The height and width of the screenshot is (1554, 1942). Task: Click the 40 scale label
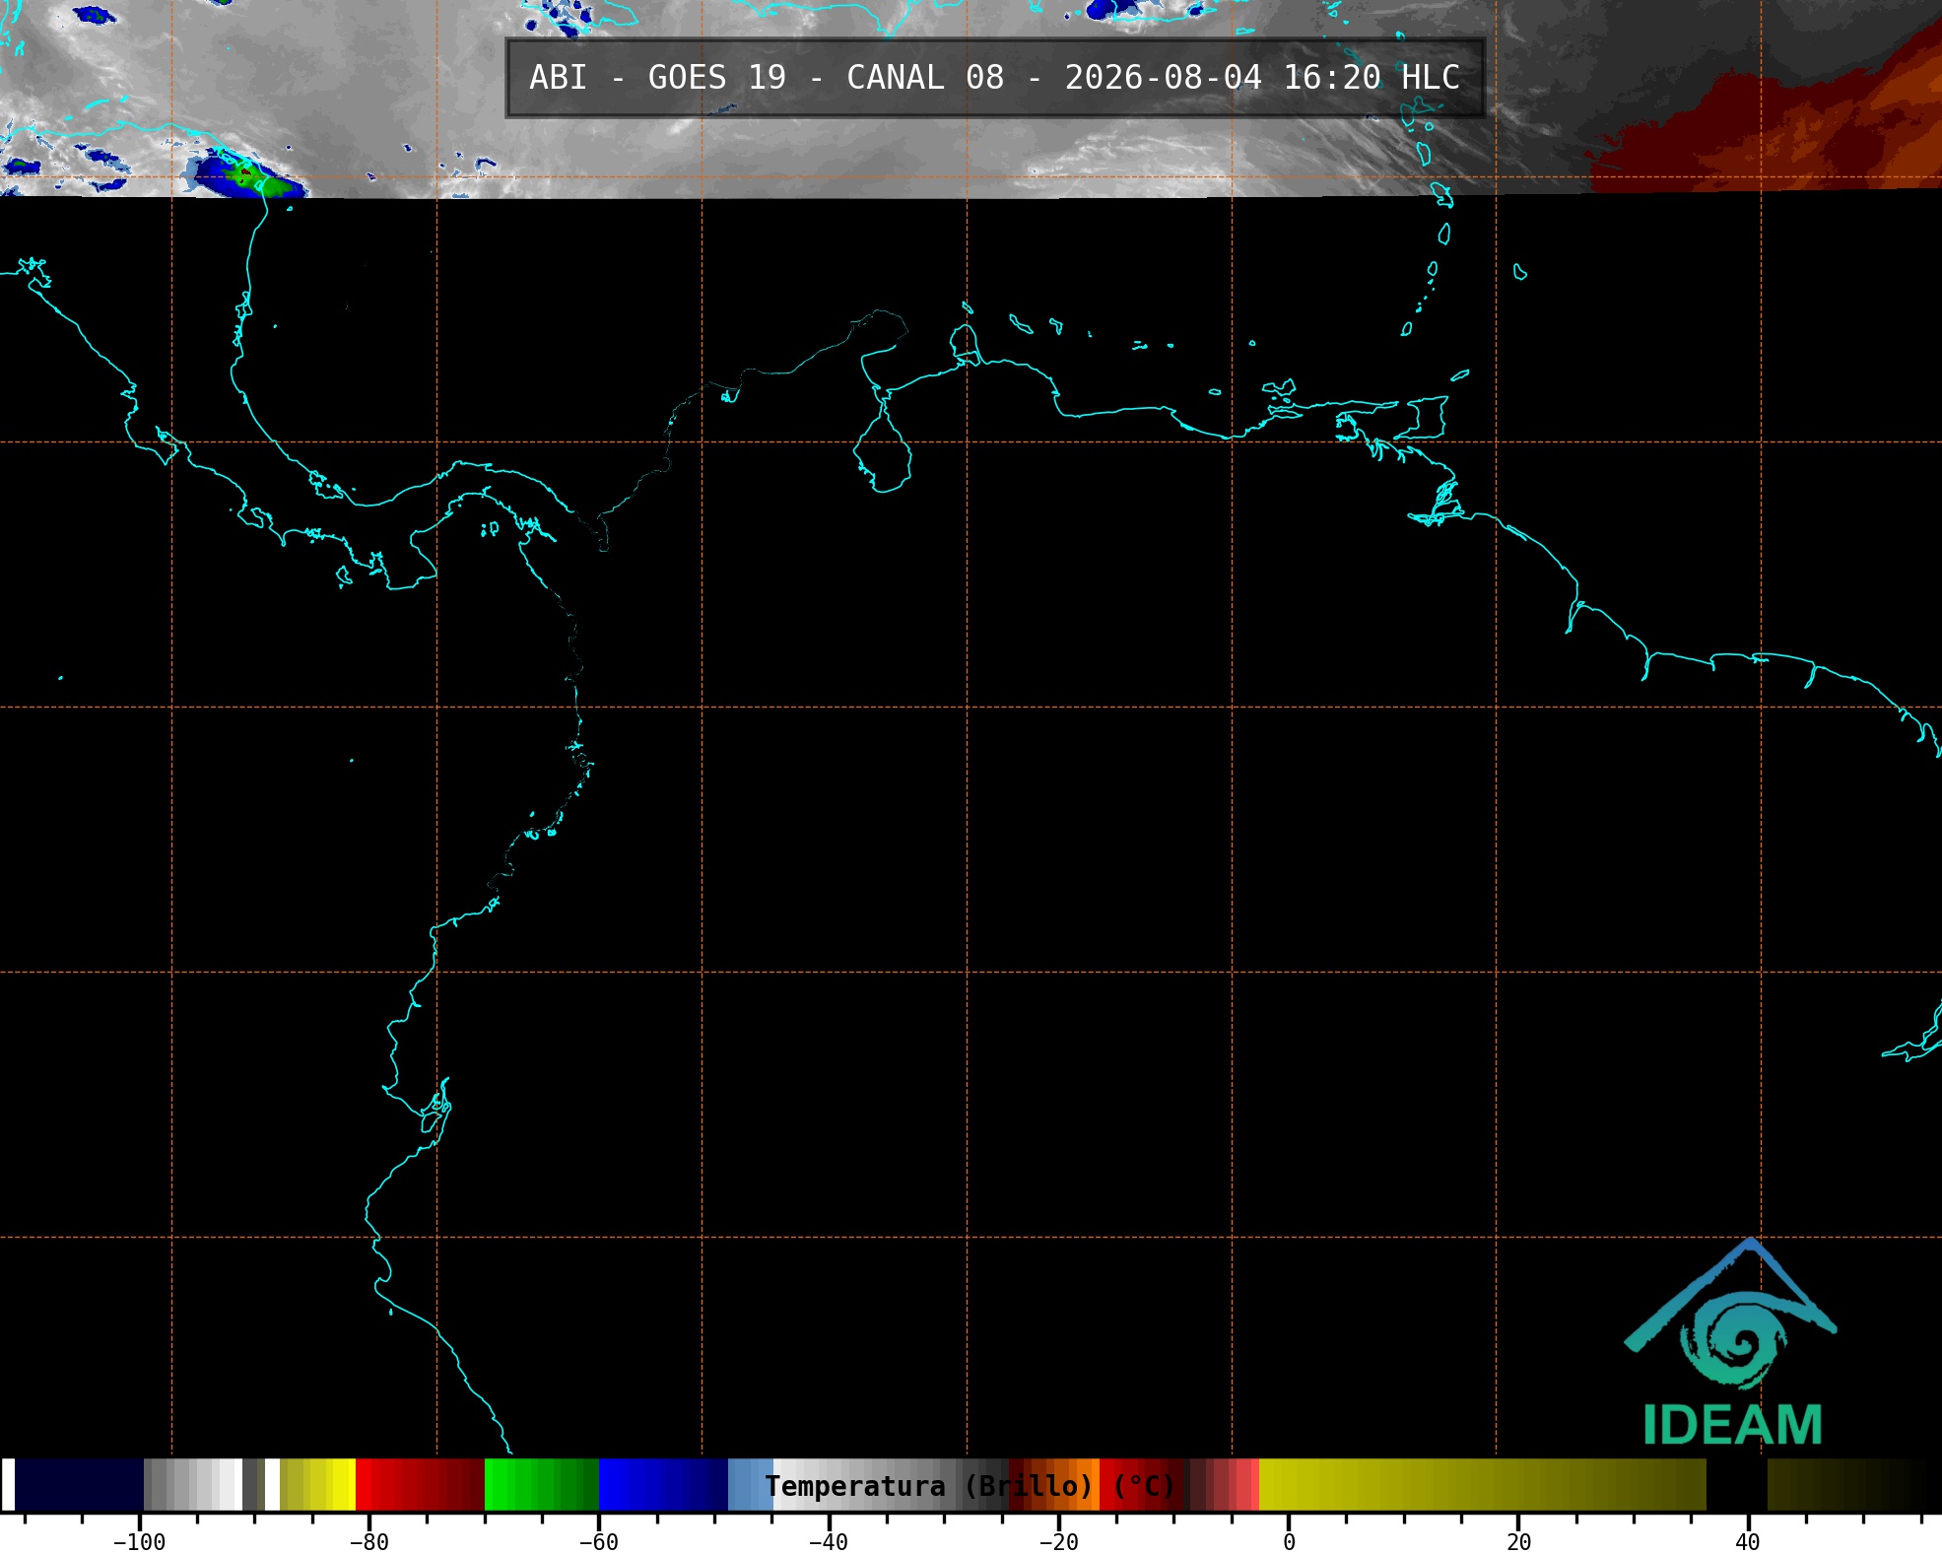coord(1748,1542)
